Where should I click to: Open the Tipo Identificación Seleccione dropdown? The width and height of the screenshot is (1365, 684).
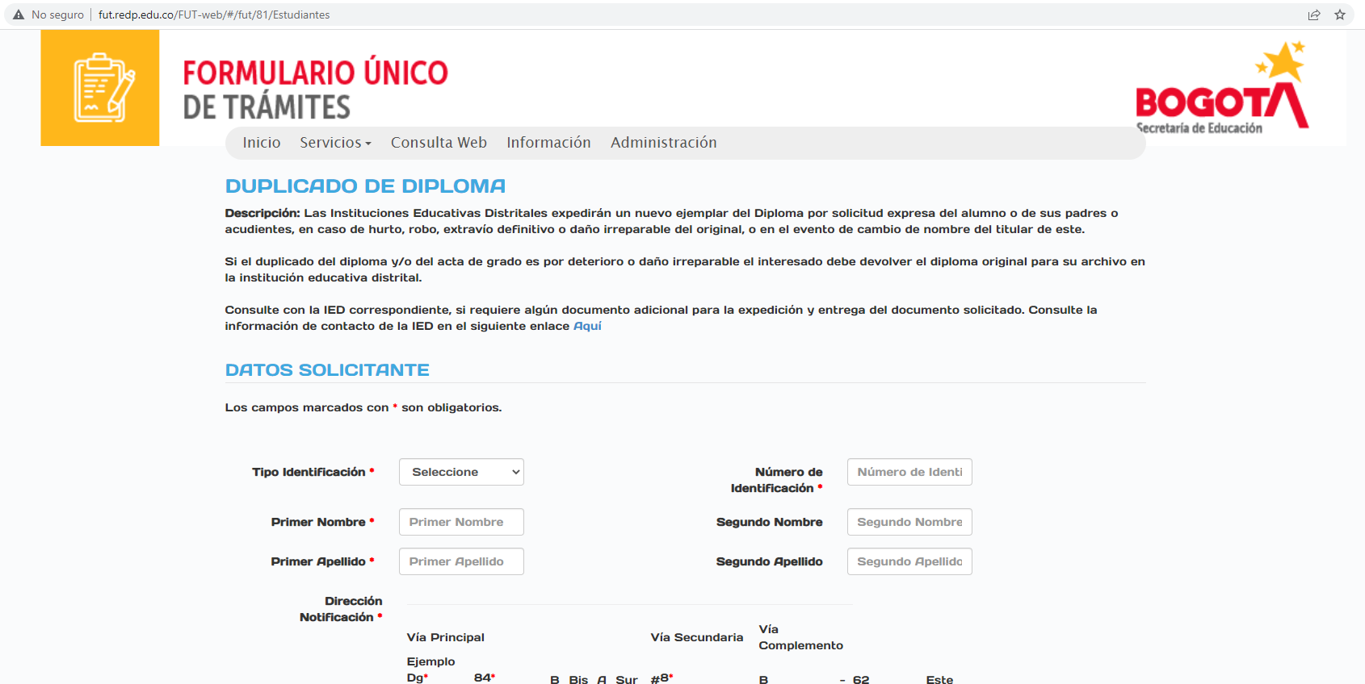pyautogui.click(x=461, y=472)
